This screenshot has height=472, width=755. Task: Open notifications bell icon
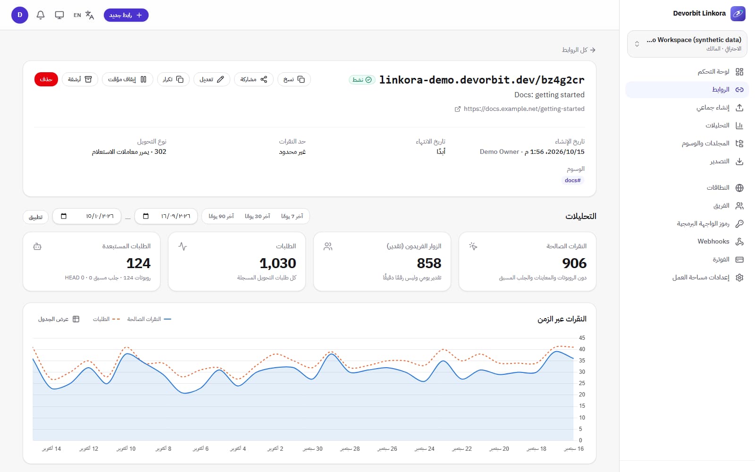coord(41,15)
